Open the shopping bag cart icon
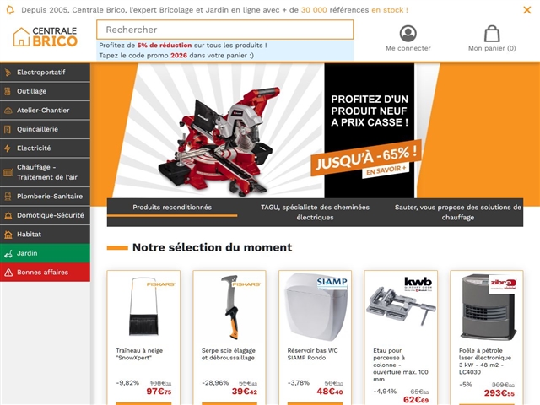This screenshot has width=540, height=405. [x=492, y=34]
